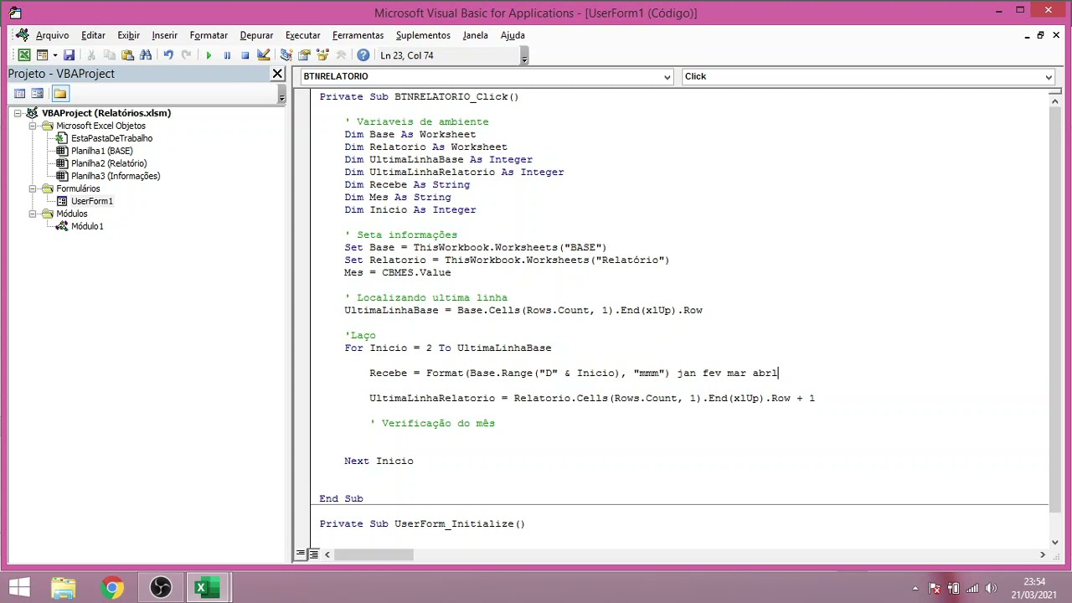Switch to Procedure View button
This screenshot has height=603, width=1072.
click(x=301, y=554)
